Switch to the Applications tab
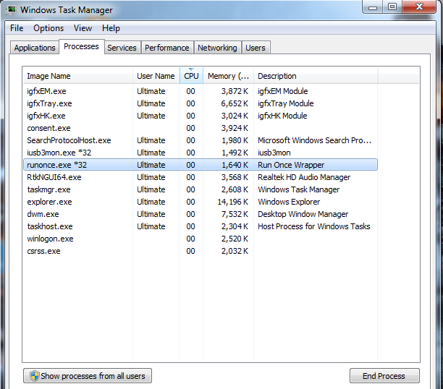443x389 pixels. 35,48
